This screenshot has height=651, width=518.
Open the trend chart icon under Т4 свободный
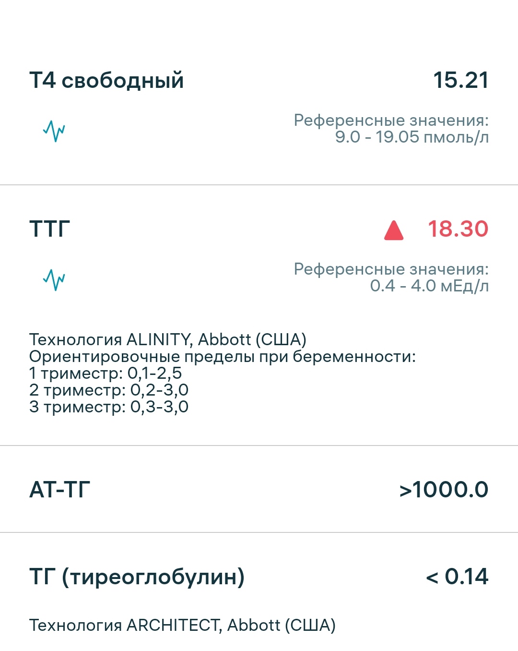54,131
